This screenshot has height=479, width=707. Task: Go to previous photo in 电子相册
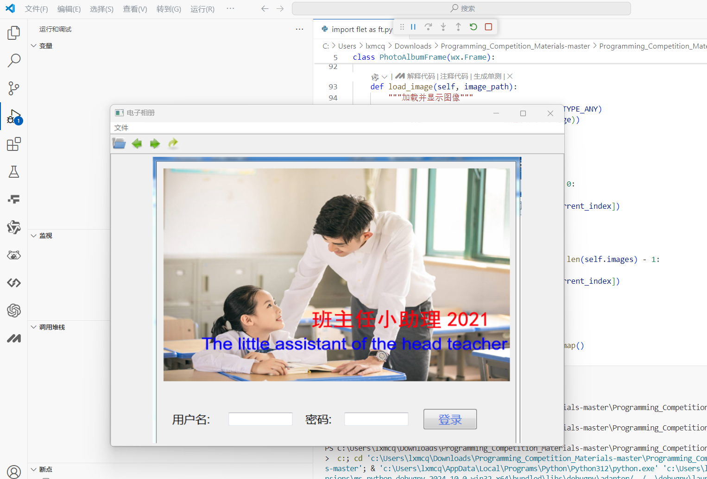point(137,143)
